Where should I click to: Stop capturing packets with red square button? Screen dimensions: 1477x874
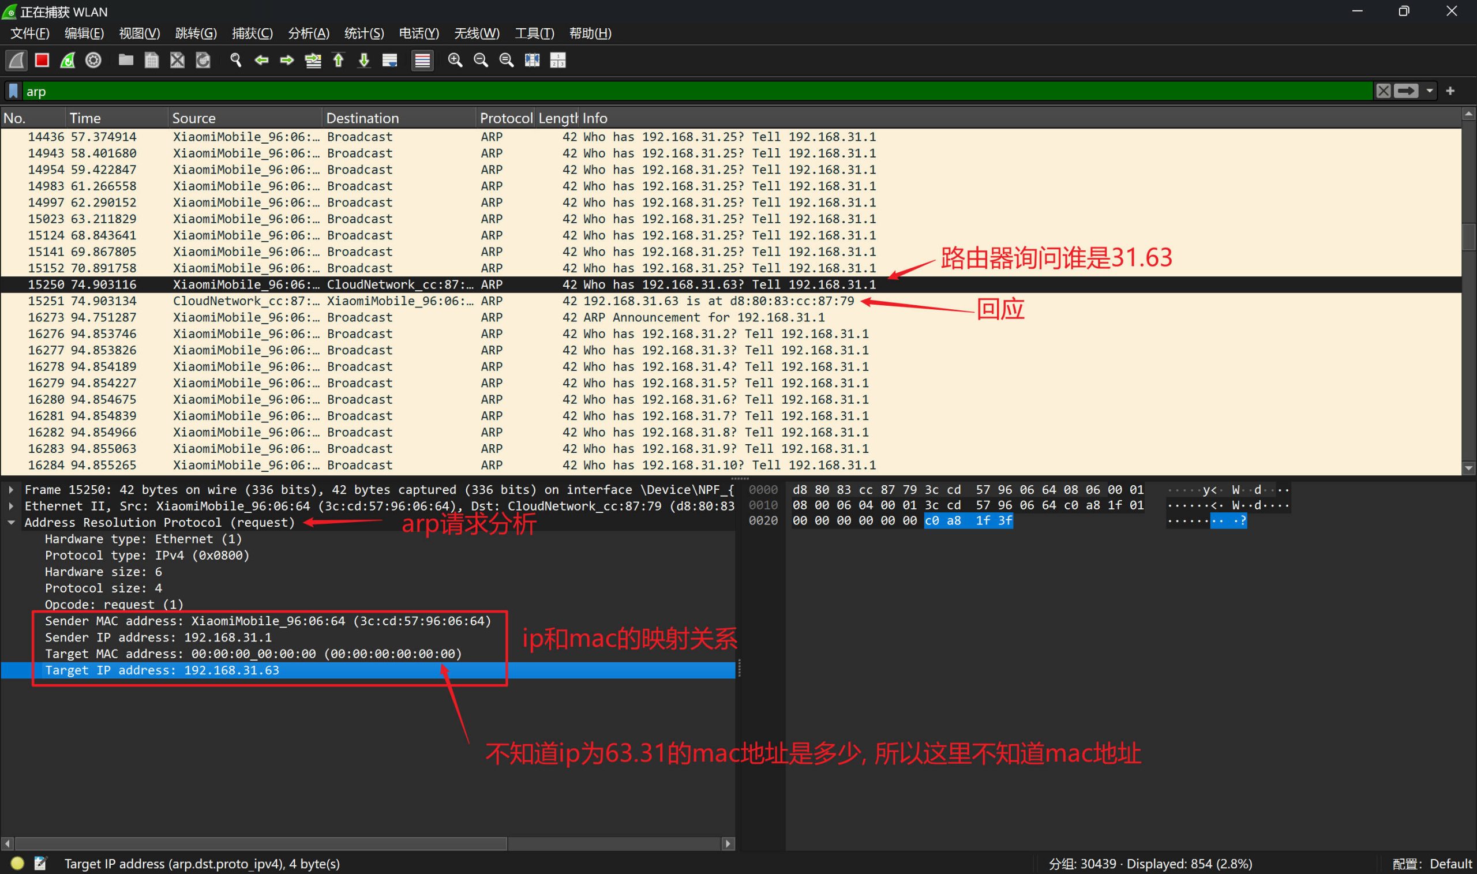coord(42,60)
